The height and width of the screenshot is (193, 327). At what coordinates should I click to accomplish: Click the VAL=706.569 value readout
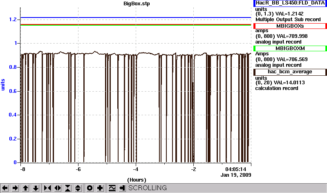point(292,59)
